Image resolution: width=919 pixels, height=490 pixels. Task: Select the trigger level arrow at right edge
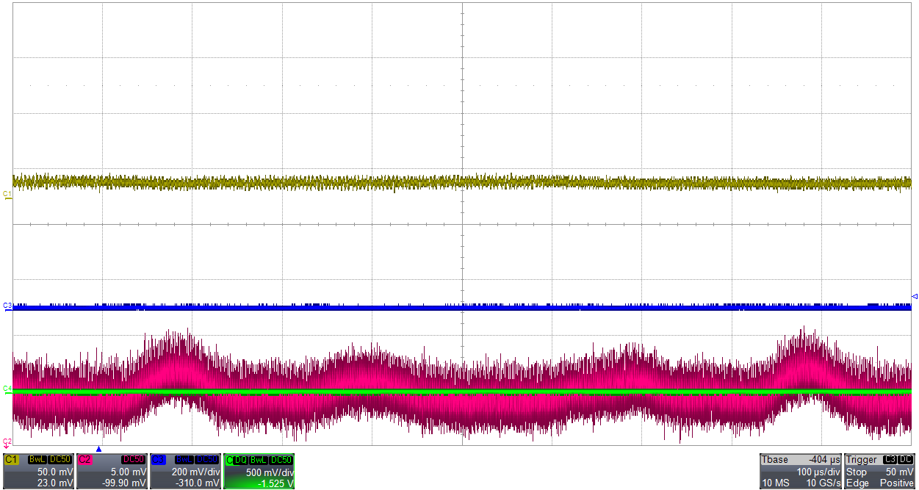coord(915,296)
